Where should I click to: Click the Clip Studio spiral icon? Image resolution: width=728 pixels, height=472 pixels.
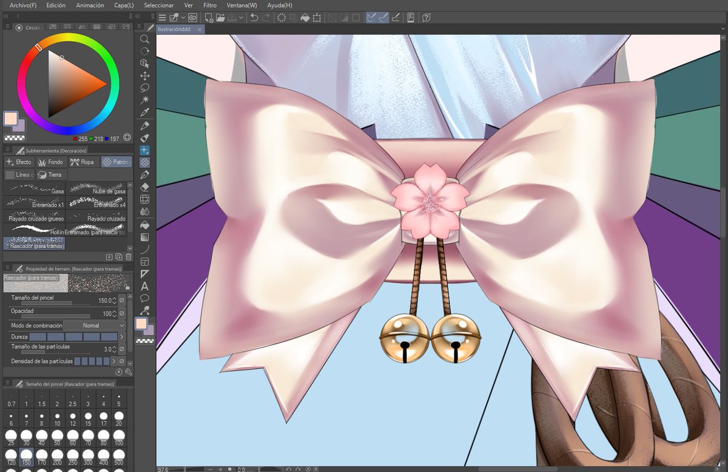[192, 18]
